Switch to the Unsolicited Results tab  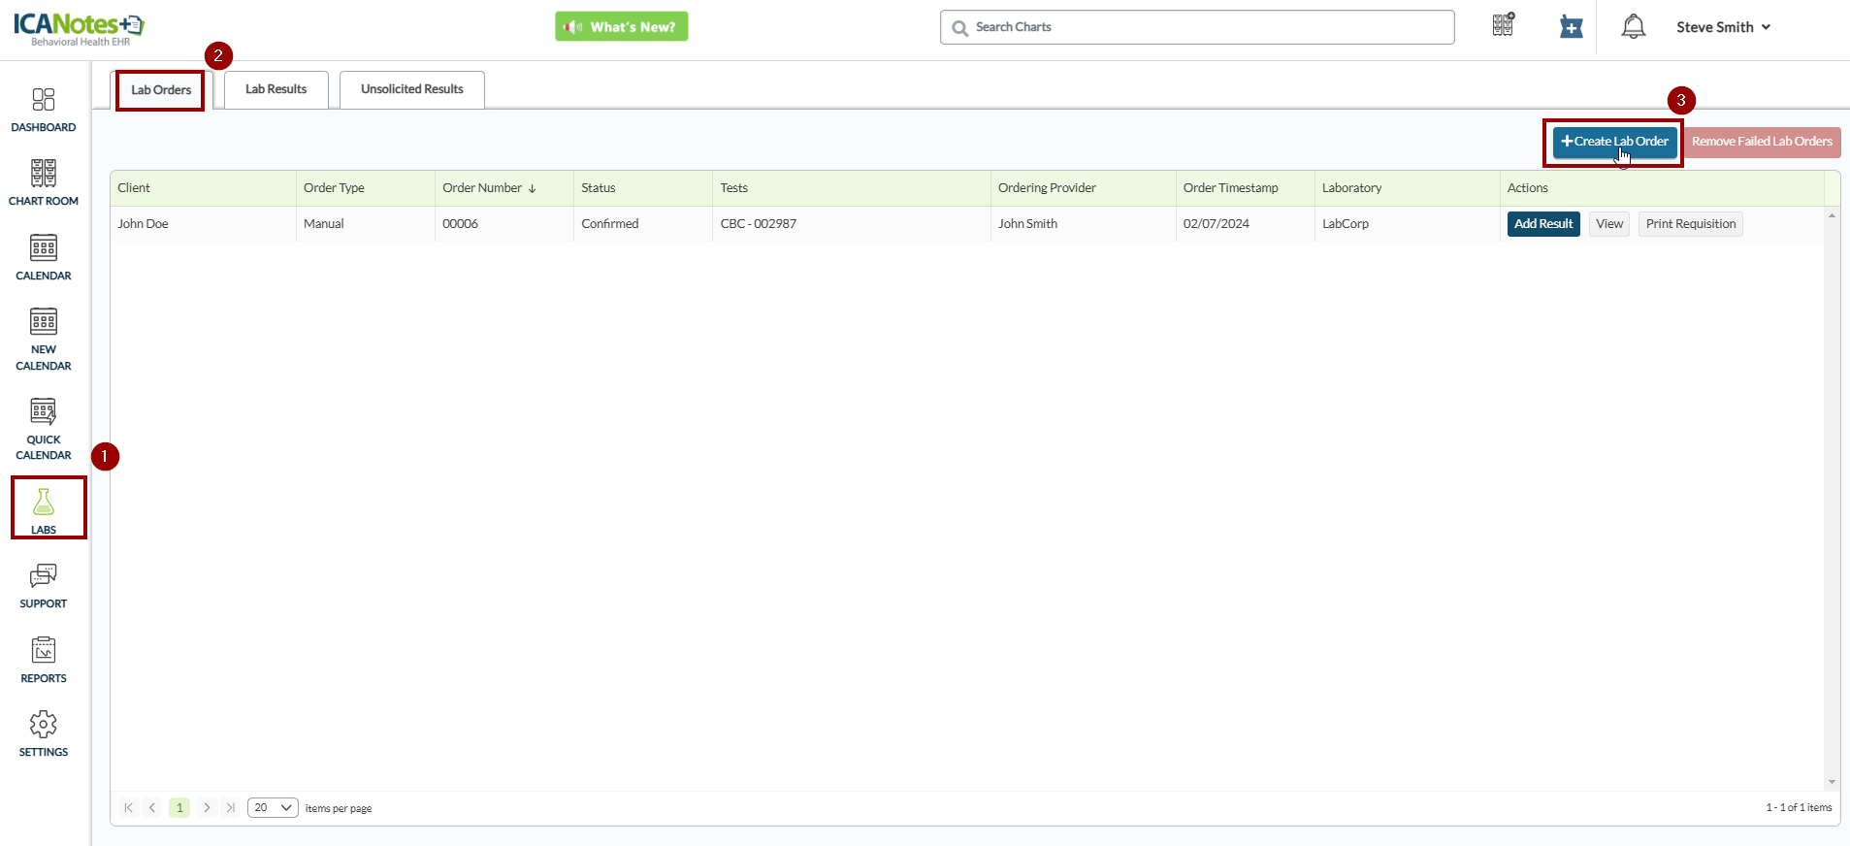[x=411, y=89]
